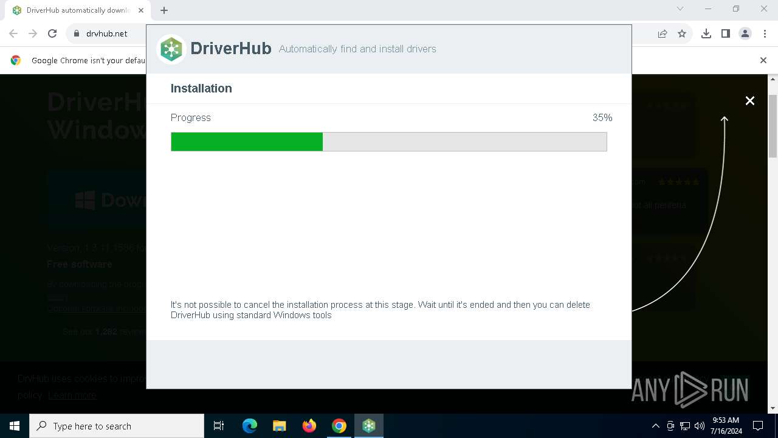Open the Chrome profile avatar
This screenshot has width=778, height=438.
coord(745,33)
